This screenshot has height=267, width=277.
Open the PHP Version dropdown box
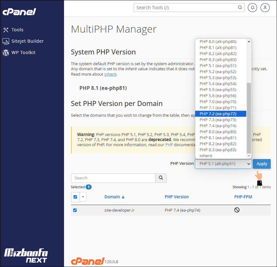point(223,164)
